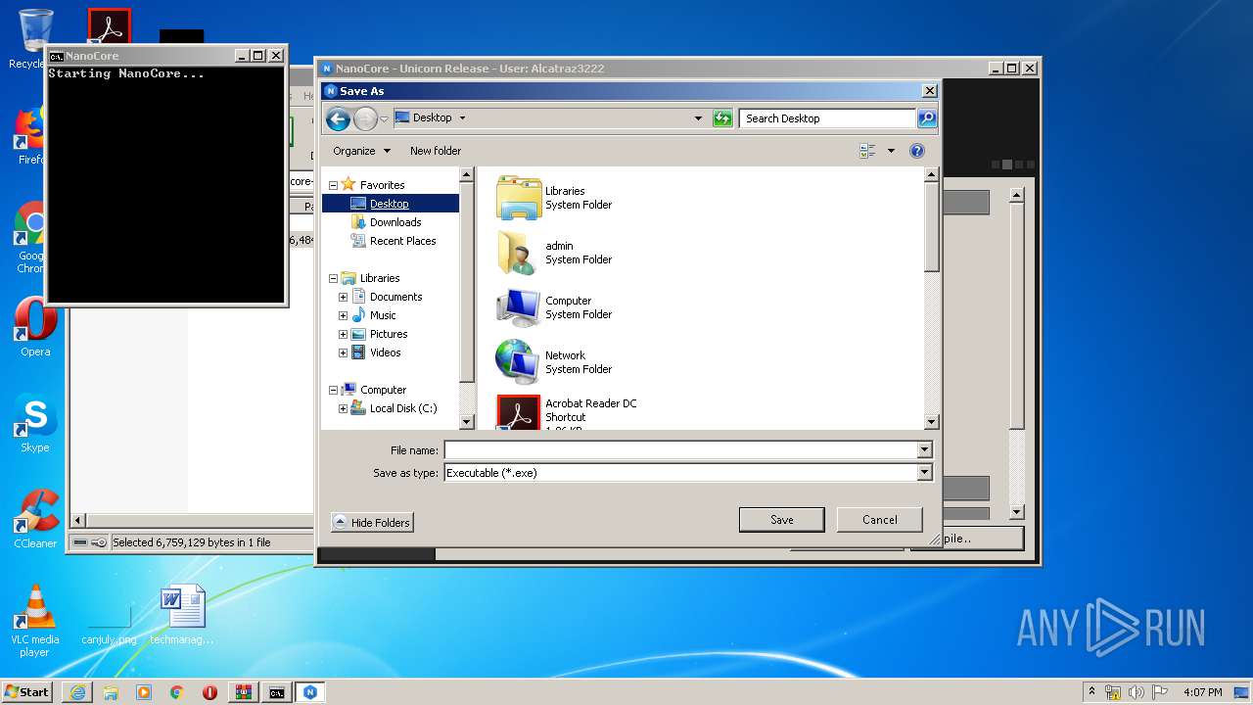Switch to NanoCore app in taskbar
This screenshot has width=1253, height=705.
pyautogui.click(x=310, y=692)
